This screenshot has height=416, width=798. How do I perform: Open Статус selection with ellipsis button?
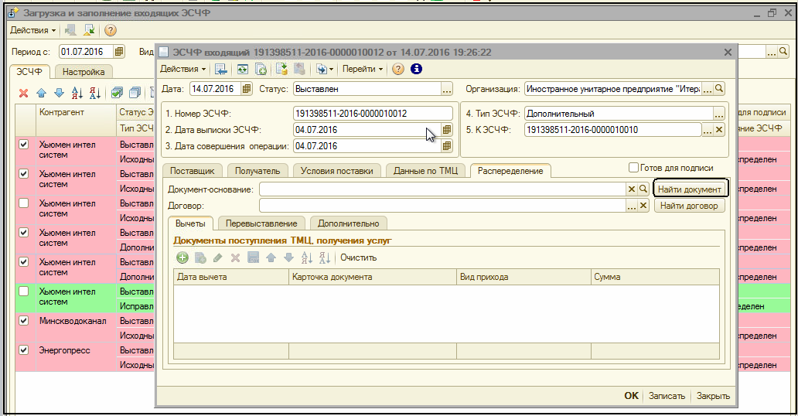[446, 89]
